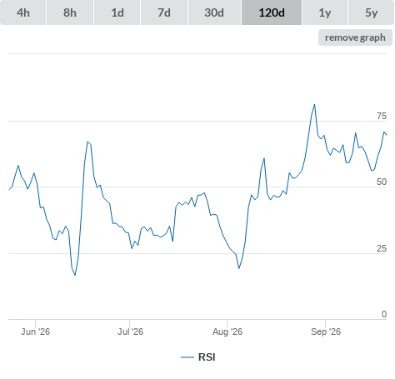
Task: Toggle the RSI series legend label
Action: pyautogui.click(x=207, y=357)
